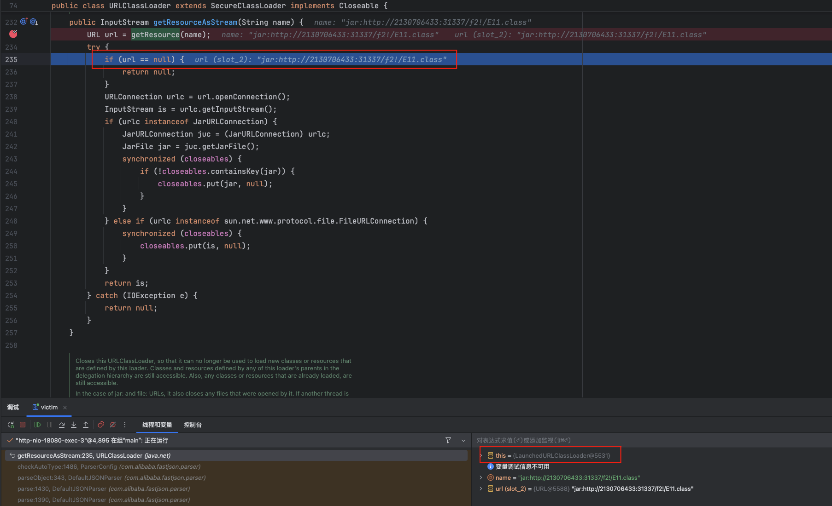This screenshot has height=506, width=832.
Task: Resume program execution
Action: (x=38, y=425)
